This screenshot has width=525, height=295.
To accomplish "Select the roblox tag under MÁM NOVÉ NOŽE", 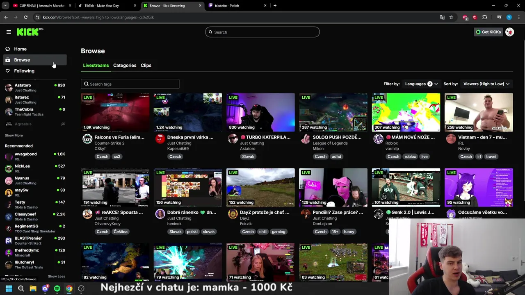I will (410, 157).
